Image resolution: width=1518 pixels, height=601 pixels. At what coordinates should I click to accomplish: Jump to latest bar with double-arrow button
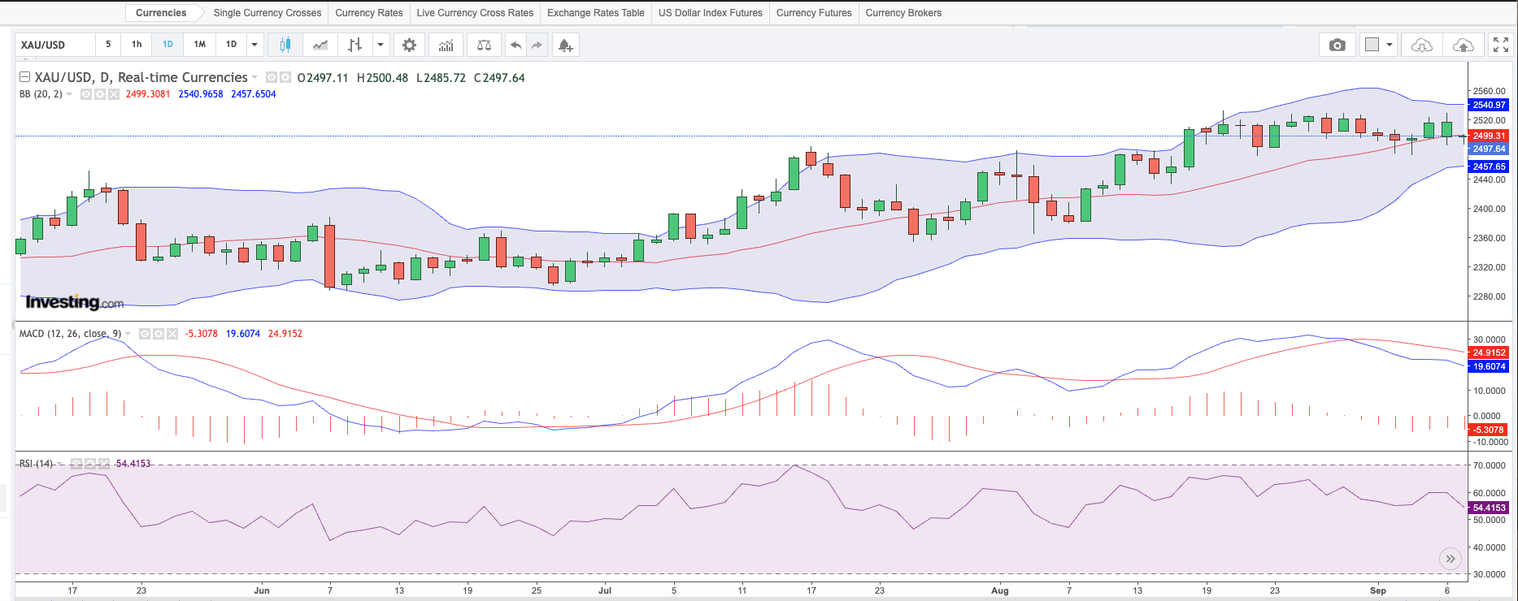pos(1450,559)
